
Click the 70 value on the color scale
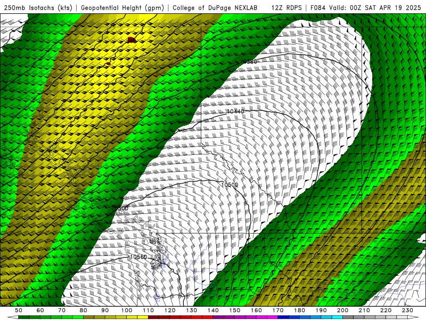[62, 310]
